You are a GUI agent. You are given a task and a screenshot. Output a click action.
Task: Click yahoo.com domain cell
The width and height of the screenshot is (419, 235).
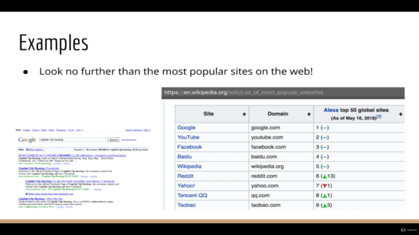(x=264, y=185)
